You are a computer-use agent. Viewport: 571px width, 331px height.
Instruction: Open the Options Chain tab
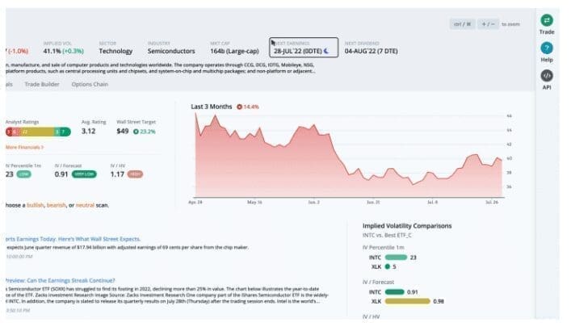pyautogui.click(x=88, y=83)
